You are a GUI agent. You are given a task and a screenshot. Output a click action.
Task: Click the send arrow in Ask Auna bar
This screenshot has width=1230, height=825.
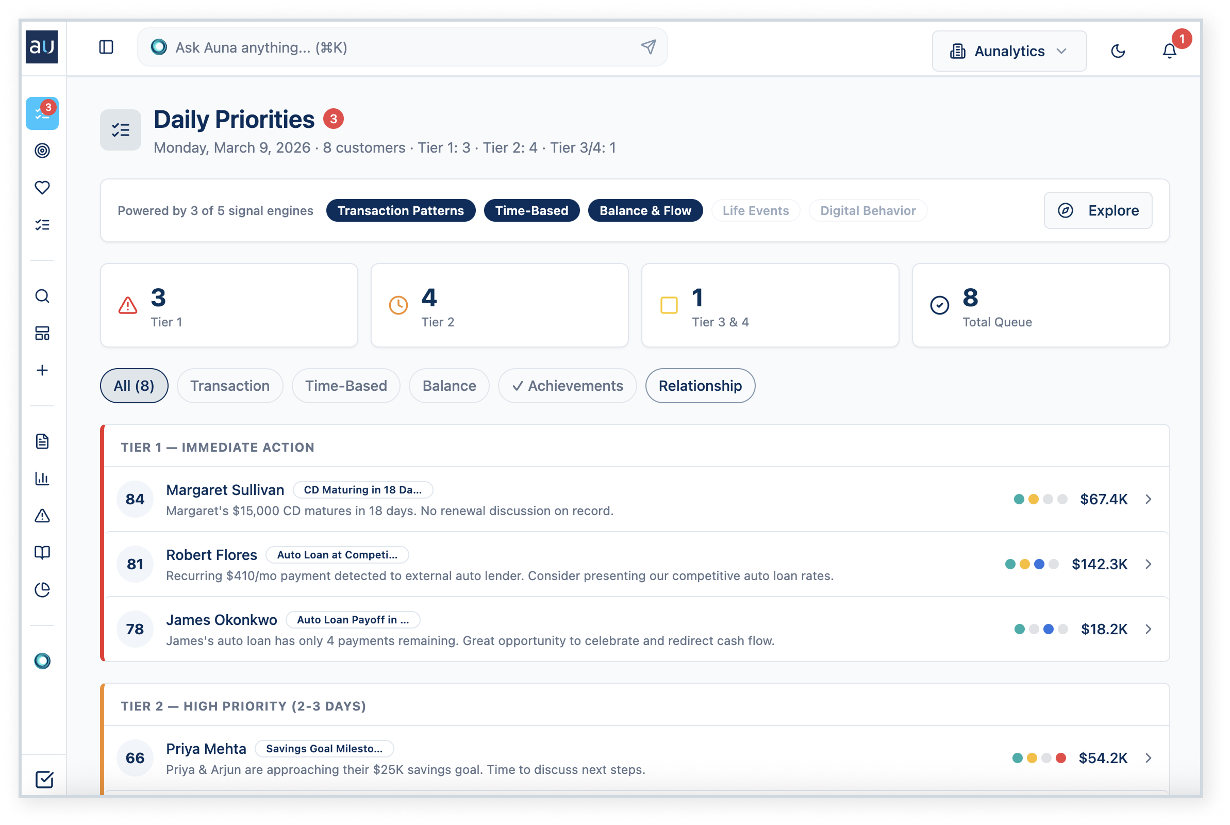click(649, 47)
